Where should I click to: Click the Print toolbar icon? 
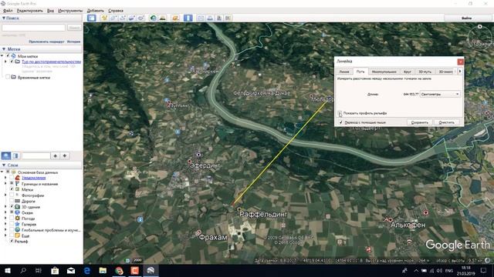210,18
